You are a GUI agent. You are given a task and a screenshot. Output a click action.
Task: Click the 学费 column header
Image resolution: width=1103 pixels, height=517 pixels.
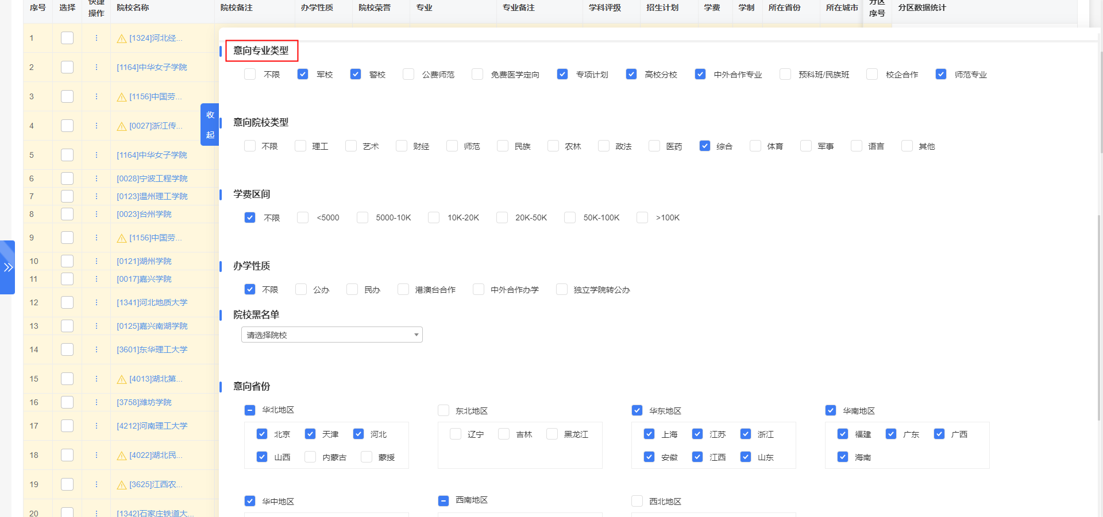[712, 7]
